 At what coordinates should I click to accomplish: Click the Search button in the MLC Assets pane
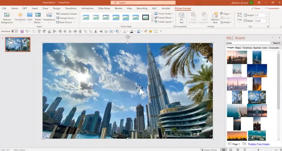coord(276,43)
